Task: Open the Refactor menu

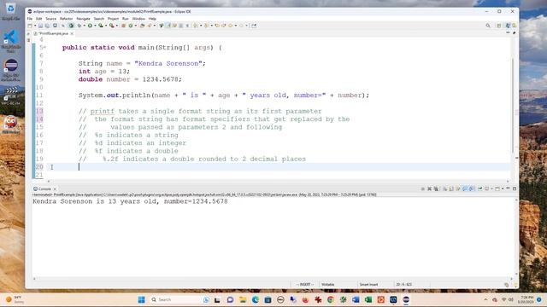Action: [x=67, y=19]
